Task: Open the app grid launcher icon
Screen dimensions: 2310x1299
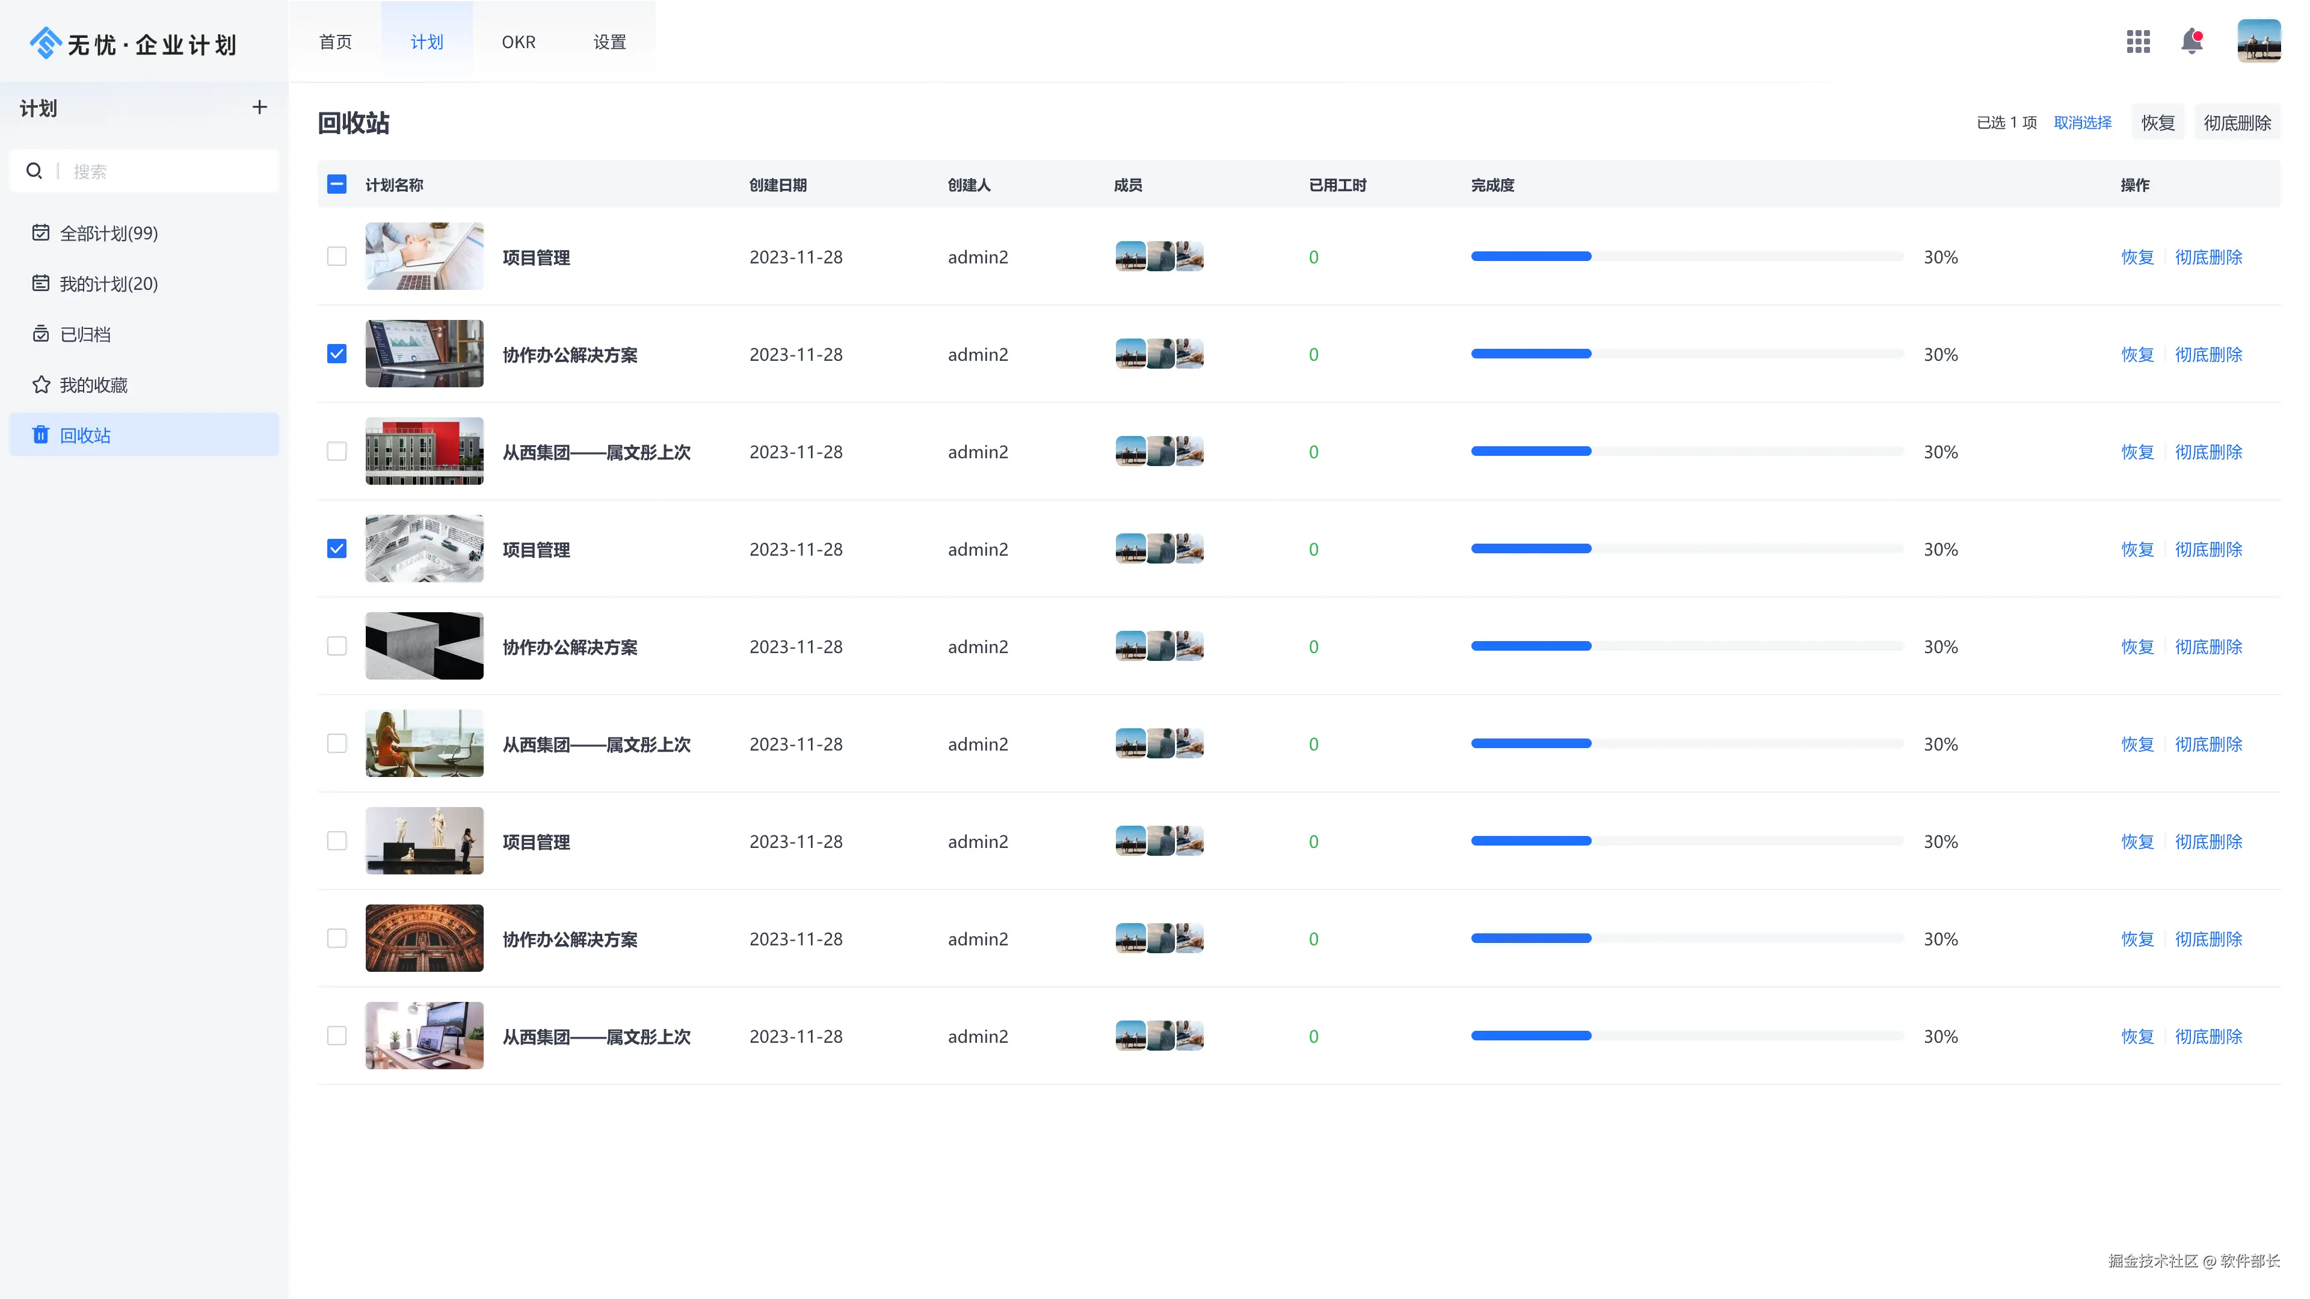Action: point(2138,41)
